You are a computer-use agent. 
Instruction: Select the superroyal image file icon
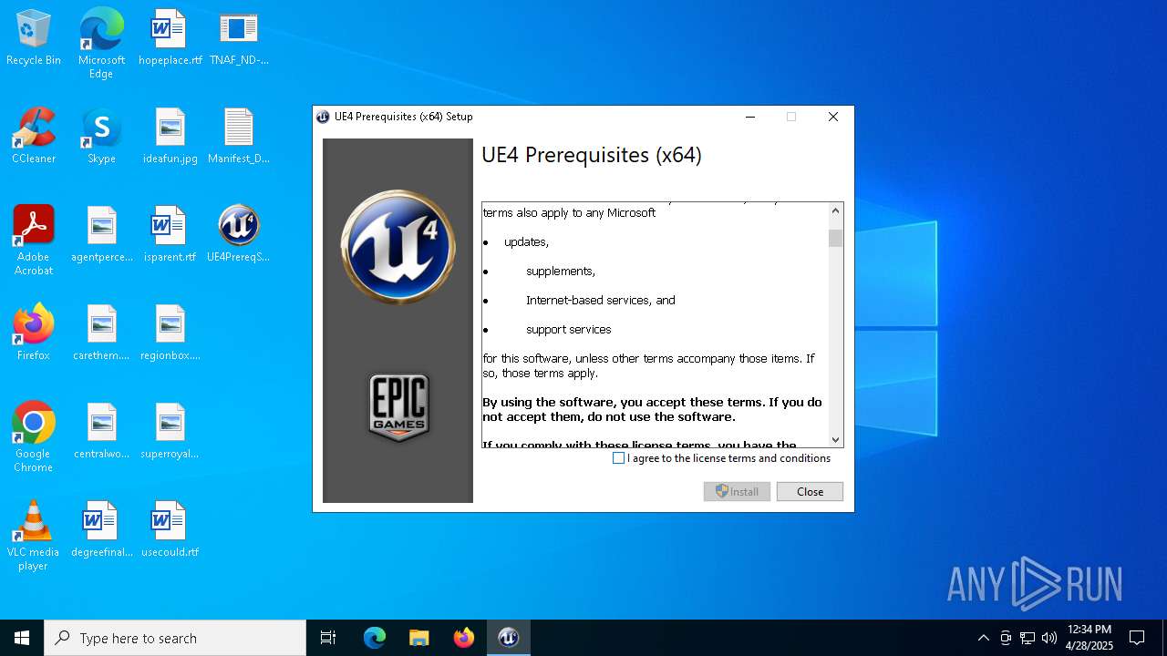tap(170, 432)
